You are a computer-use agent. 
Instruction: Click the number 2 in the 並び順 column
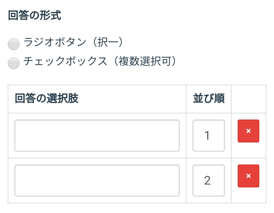(x=207, y=181)
